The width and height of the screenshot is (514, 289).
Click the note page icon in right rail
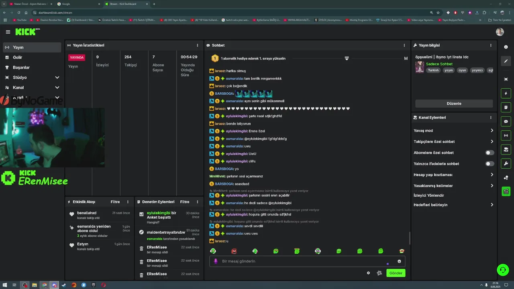coord(506,108)
